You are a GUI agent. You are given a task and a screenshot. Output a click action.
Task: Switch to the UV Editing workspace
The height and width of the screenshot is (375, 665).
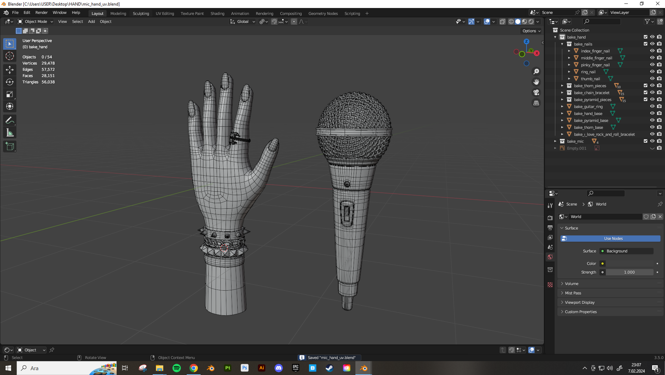165,14
